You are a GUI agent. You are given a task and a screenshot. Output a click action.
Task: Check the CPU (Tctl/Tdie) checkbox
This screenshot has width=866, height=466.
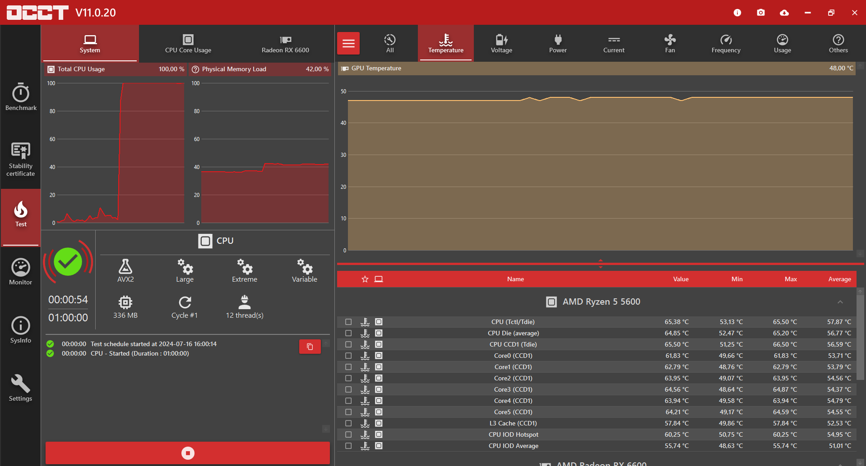(348, 322)
